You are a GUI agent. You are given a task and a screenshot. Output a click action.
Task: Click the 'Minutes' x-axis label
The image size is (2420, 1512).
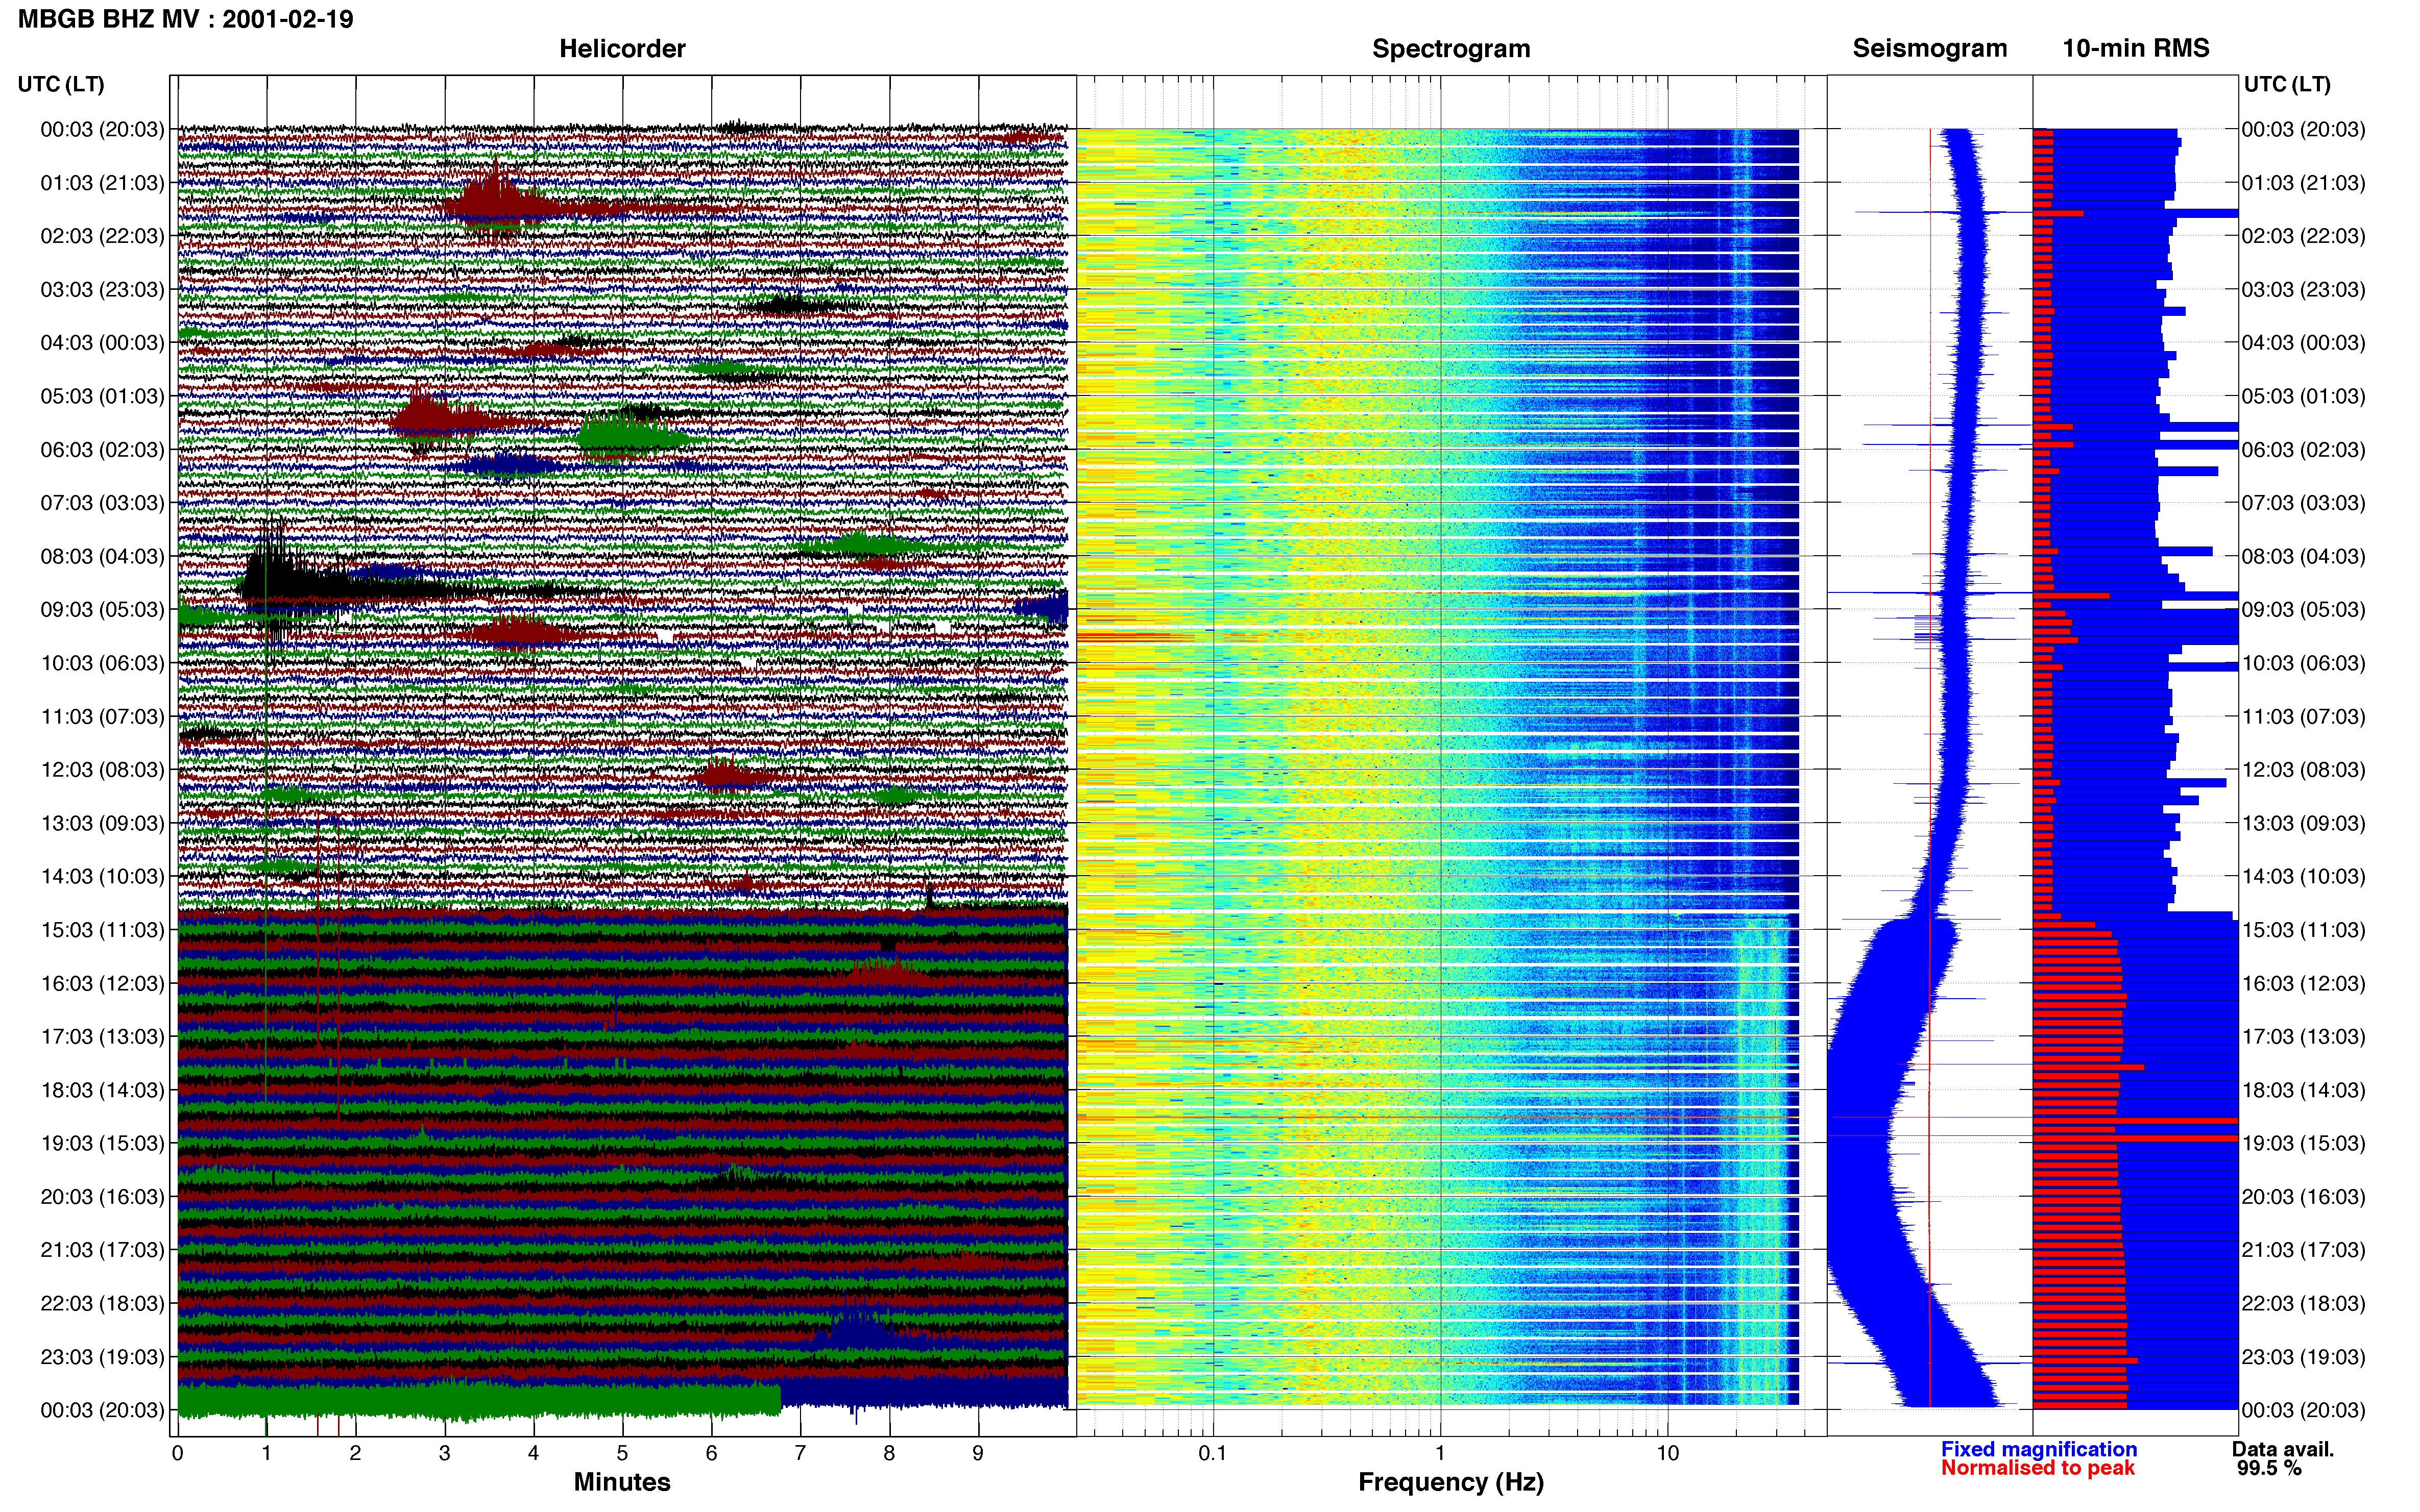pos(622,1483)
